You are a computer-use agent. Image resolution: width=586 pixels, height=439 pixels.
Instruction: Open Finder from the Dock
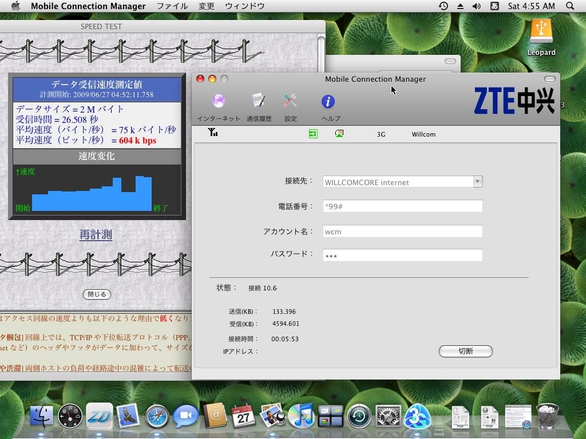pyautogui.click(x=41, y=416)
